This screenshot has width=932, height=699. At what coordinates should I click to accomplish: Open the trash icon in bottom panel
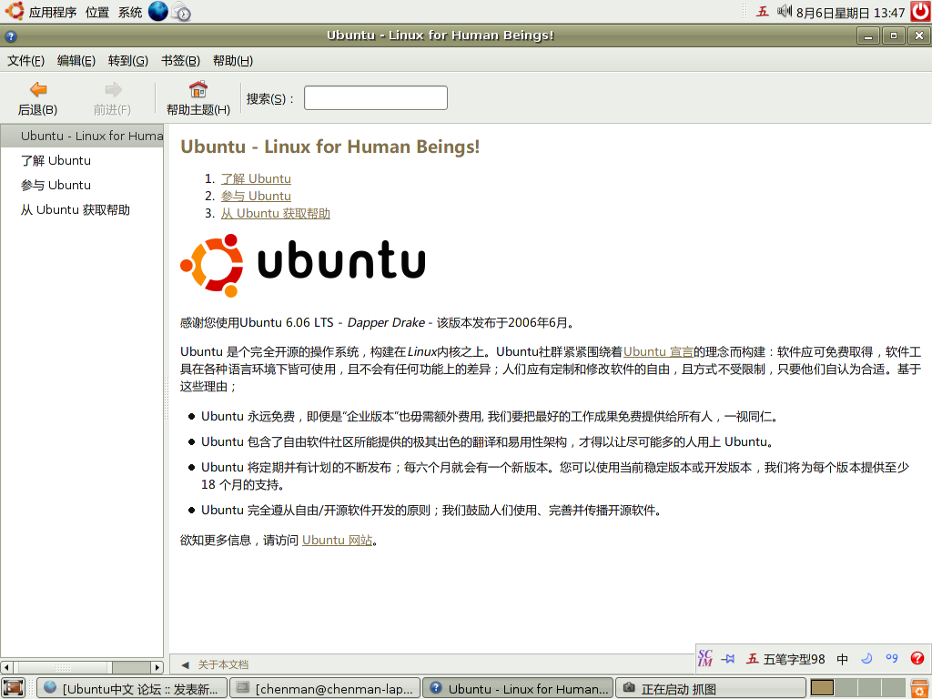tap(919, 688)
